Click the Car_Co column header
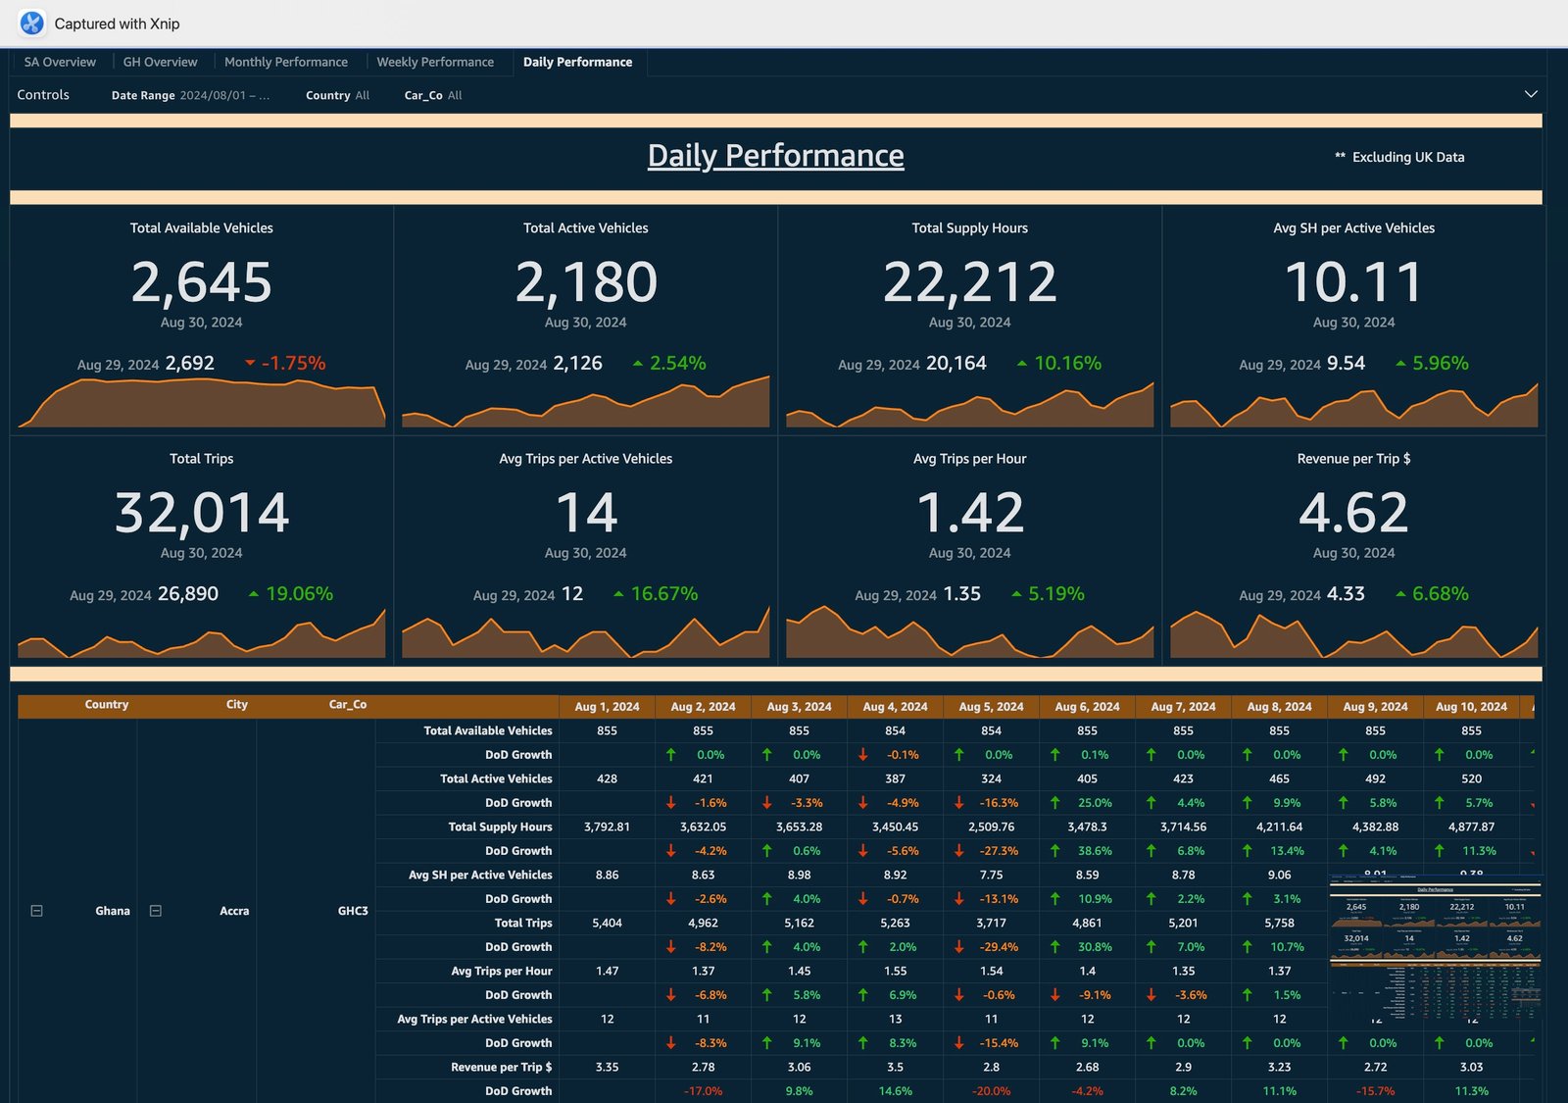The width and height of the screenshot is (1568, 1103). (x=348, y=705)
